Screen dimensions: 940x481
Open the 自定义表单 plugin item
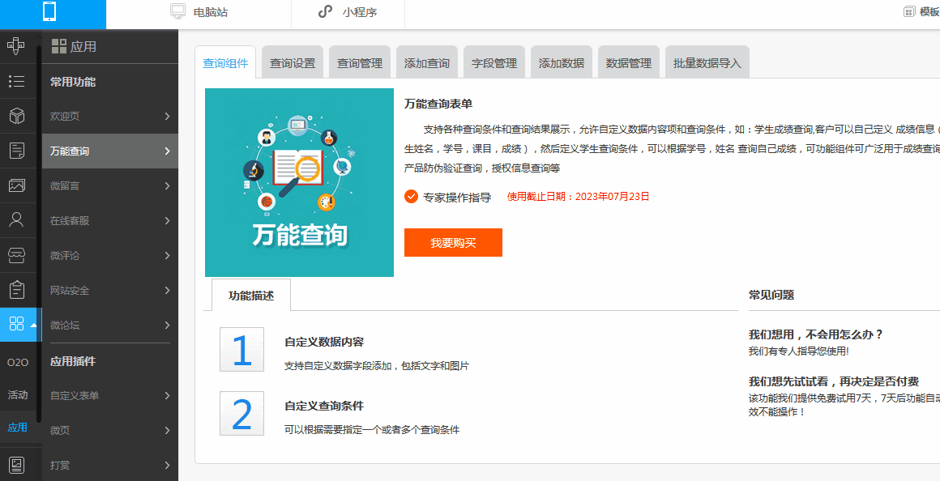(x=110, y=395)
